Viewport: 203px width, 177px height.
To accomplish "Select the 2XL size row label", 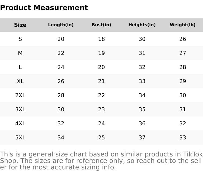I will click(20, 95).
